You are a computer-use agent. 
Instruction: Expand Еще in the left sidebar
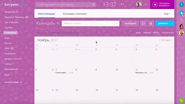click(8, 75)
